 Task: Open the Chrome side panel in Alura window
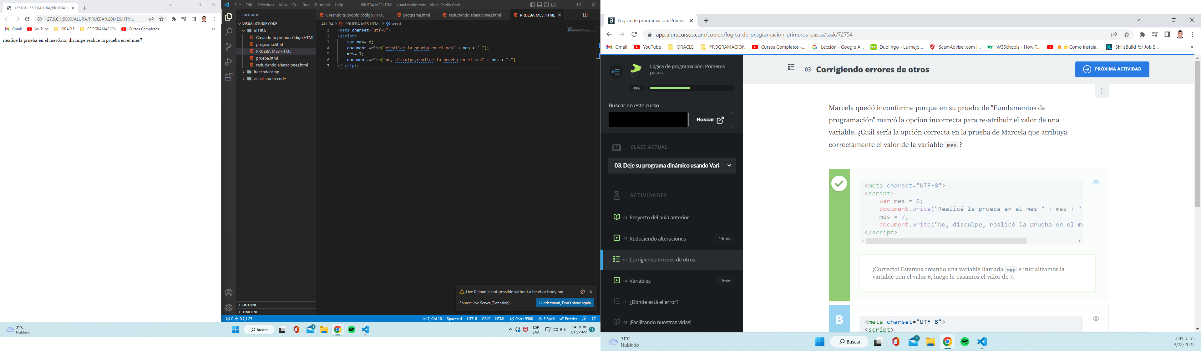pyautogui.click(x=1167, y=34)
